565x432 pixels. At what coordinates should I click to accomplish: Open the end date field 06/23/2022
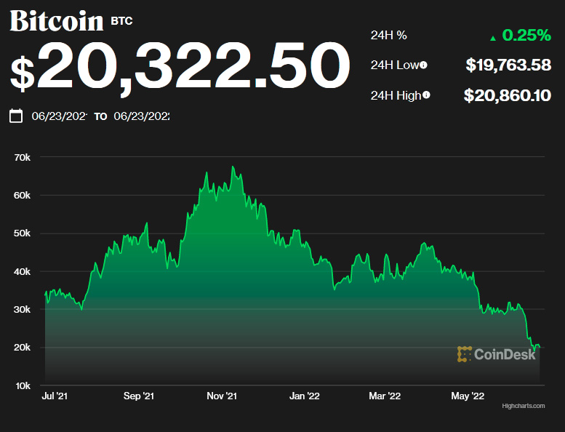click(141, 116)
